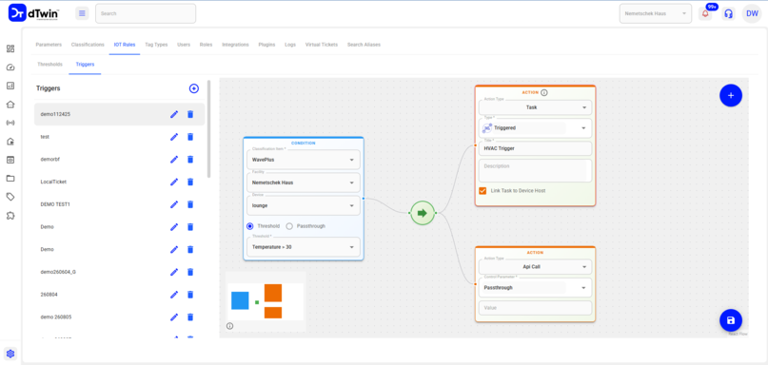Open the chart report sidebar icon
Image resolution: width=768 pixels, height=365 pixels.
10,86
